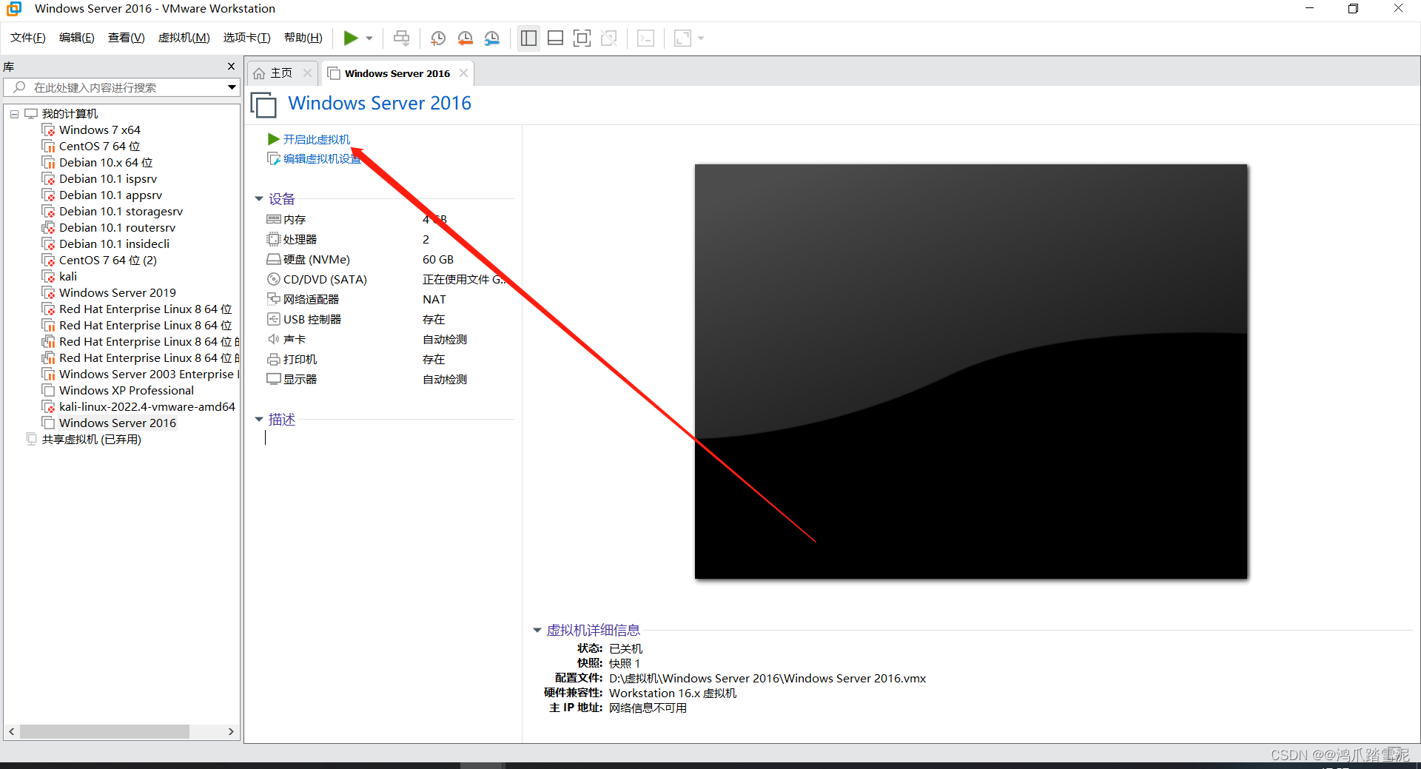1421x769 pixels.
Task: Click the description text input area
Action: pos(389,438)
